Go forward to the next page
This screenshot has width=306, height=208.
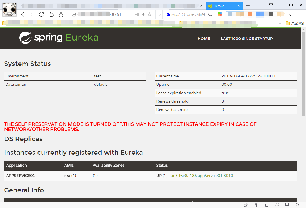[32, 14]
